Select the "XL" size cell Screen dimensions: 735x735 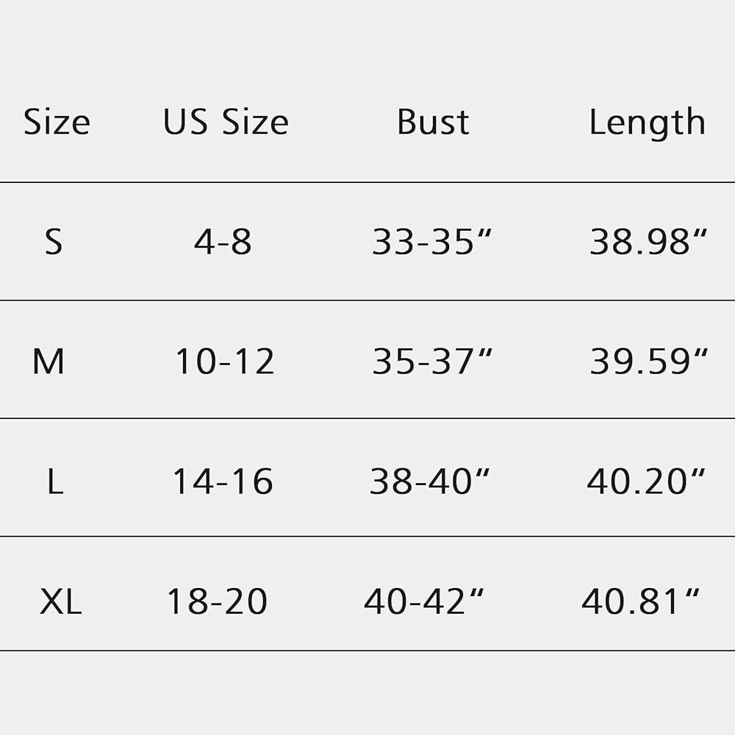[x=60, y=601]
